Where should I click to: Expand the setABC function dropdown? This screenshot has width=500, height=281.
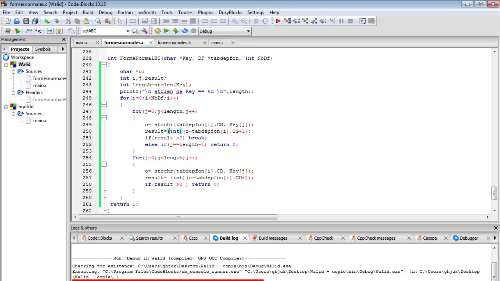127,31
